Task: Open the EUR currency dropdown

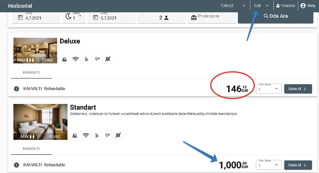Action: 261,6
